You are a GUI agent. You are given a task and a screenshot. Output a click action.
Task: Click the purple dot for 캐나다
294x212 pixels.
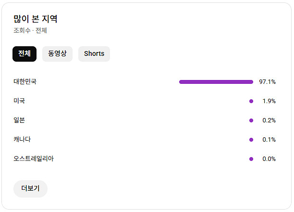tap(251, 140)
